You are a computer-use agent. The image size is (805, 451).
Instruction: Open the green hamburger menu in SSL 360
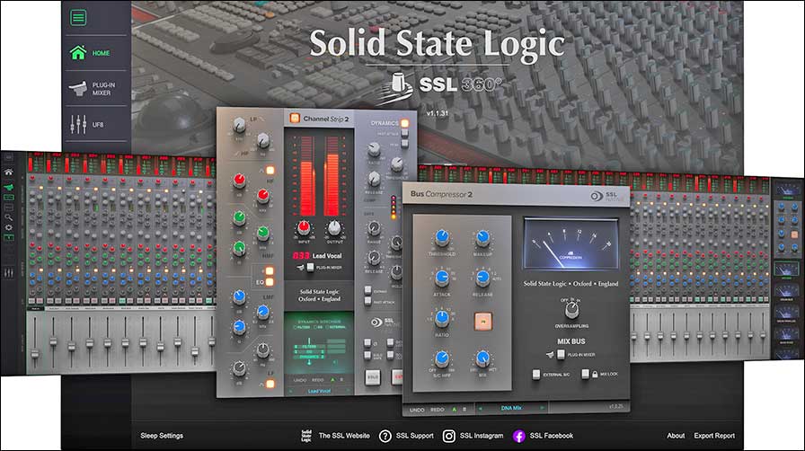pos(78,18)
